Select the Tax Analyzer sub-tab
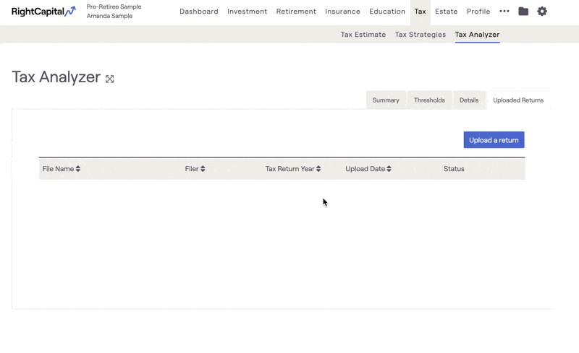This screenshot has height=353, width=579. (x=477, y=34)
